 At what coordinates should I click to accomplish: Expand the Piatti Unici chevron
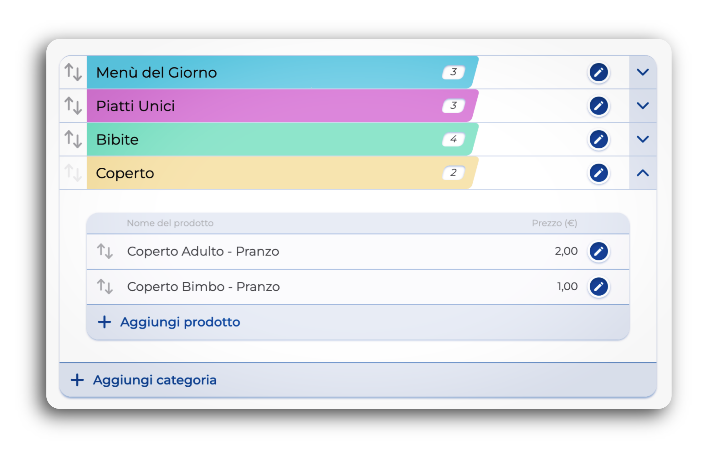click(643, 106)
